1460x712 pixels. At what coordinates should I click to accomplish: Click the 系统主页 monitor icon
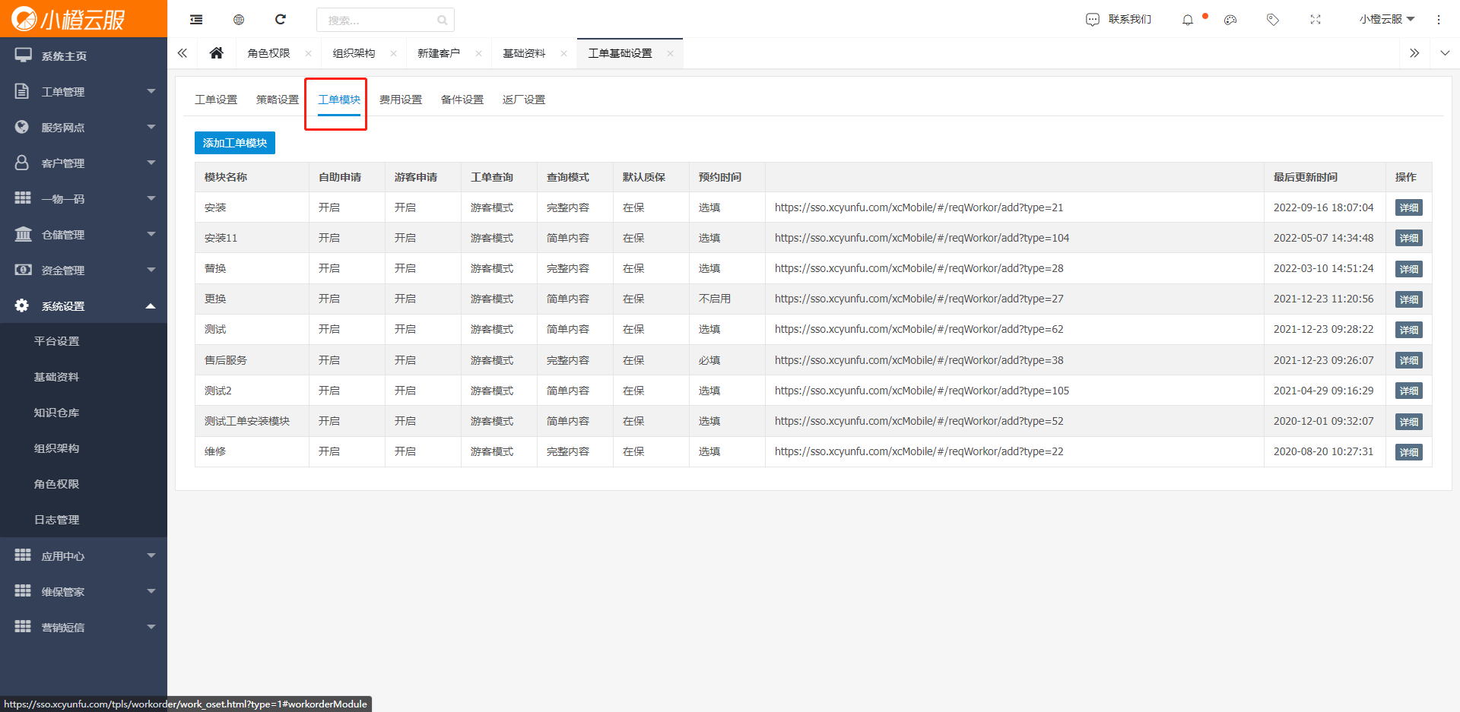[x=23, y=55]
